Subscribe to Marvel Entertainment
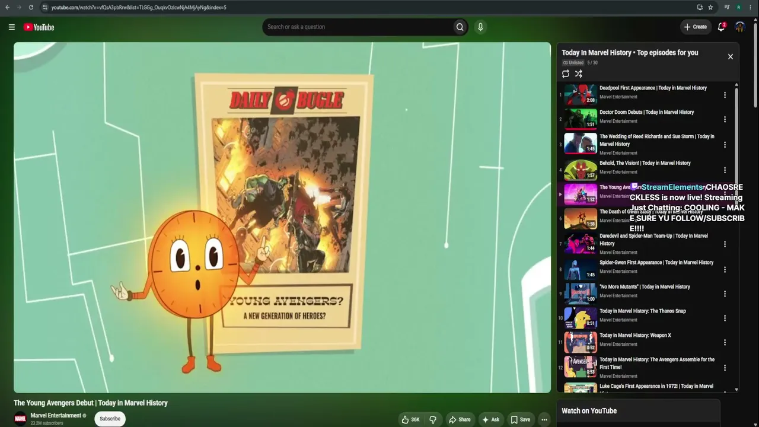 [110, 419]
